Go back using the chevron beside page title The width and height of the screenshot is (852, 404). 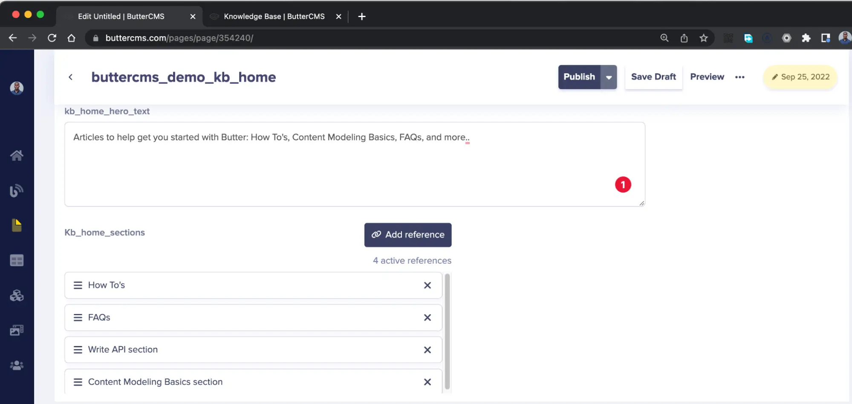coord(71,77)
